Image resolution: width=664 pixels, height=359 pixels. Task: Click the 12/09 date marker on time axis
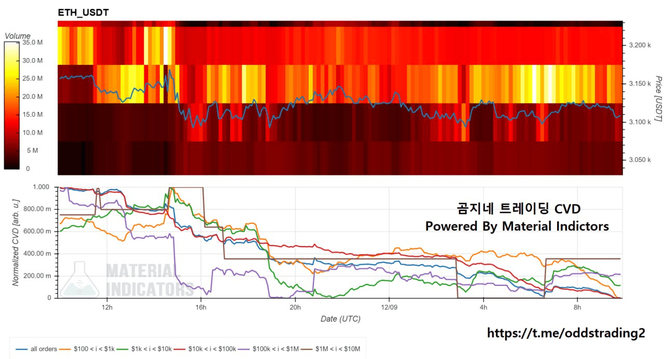tap(389, 307)
